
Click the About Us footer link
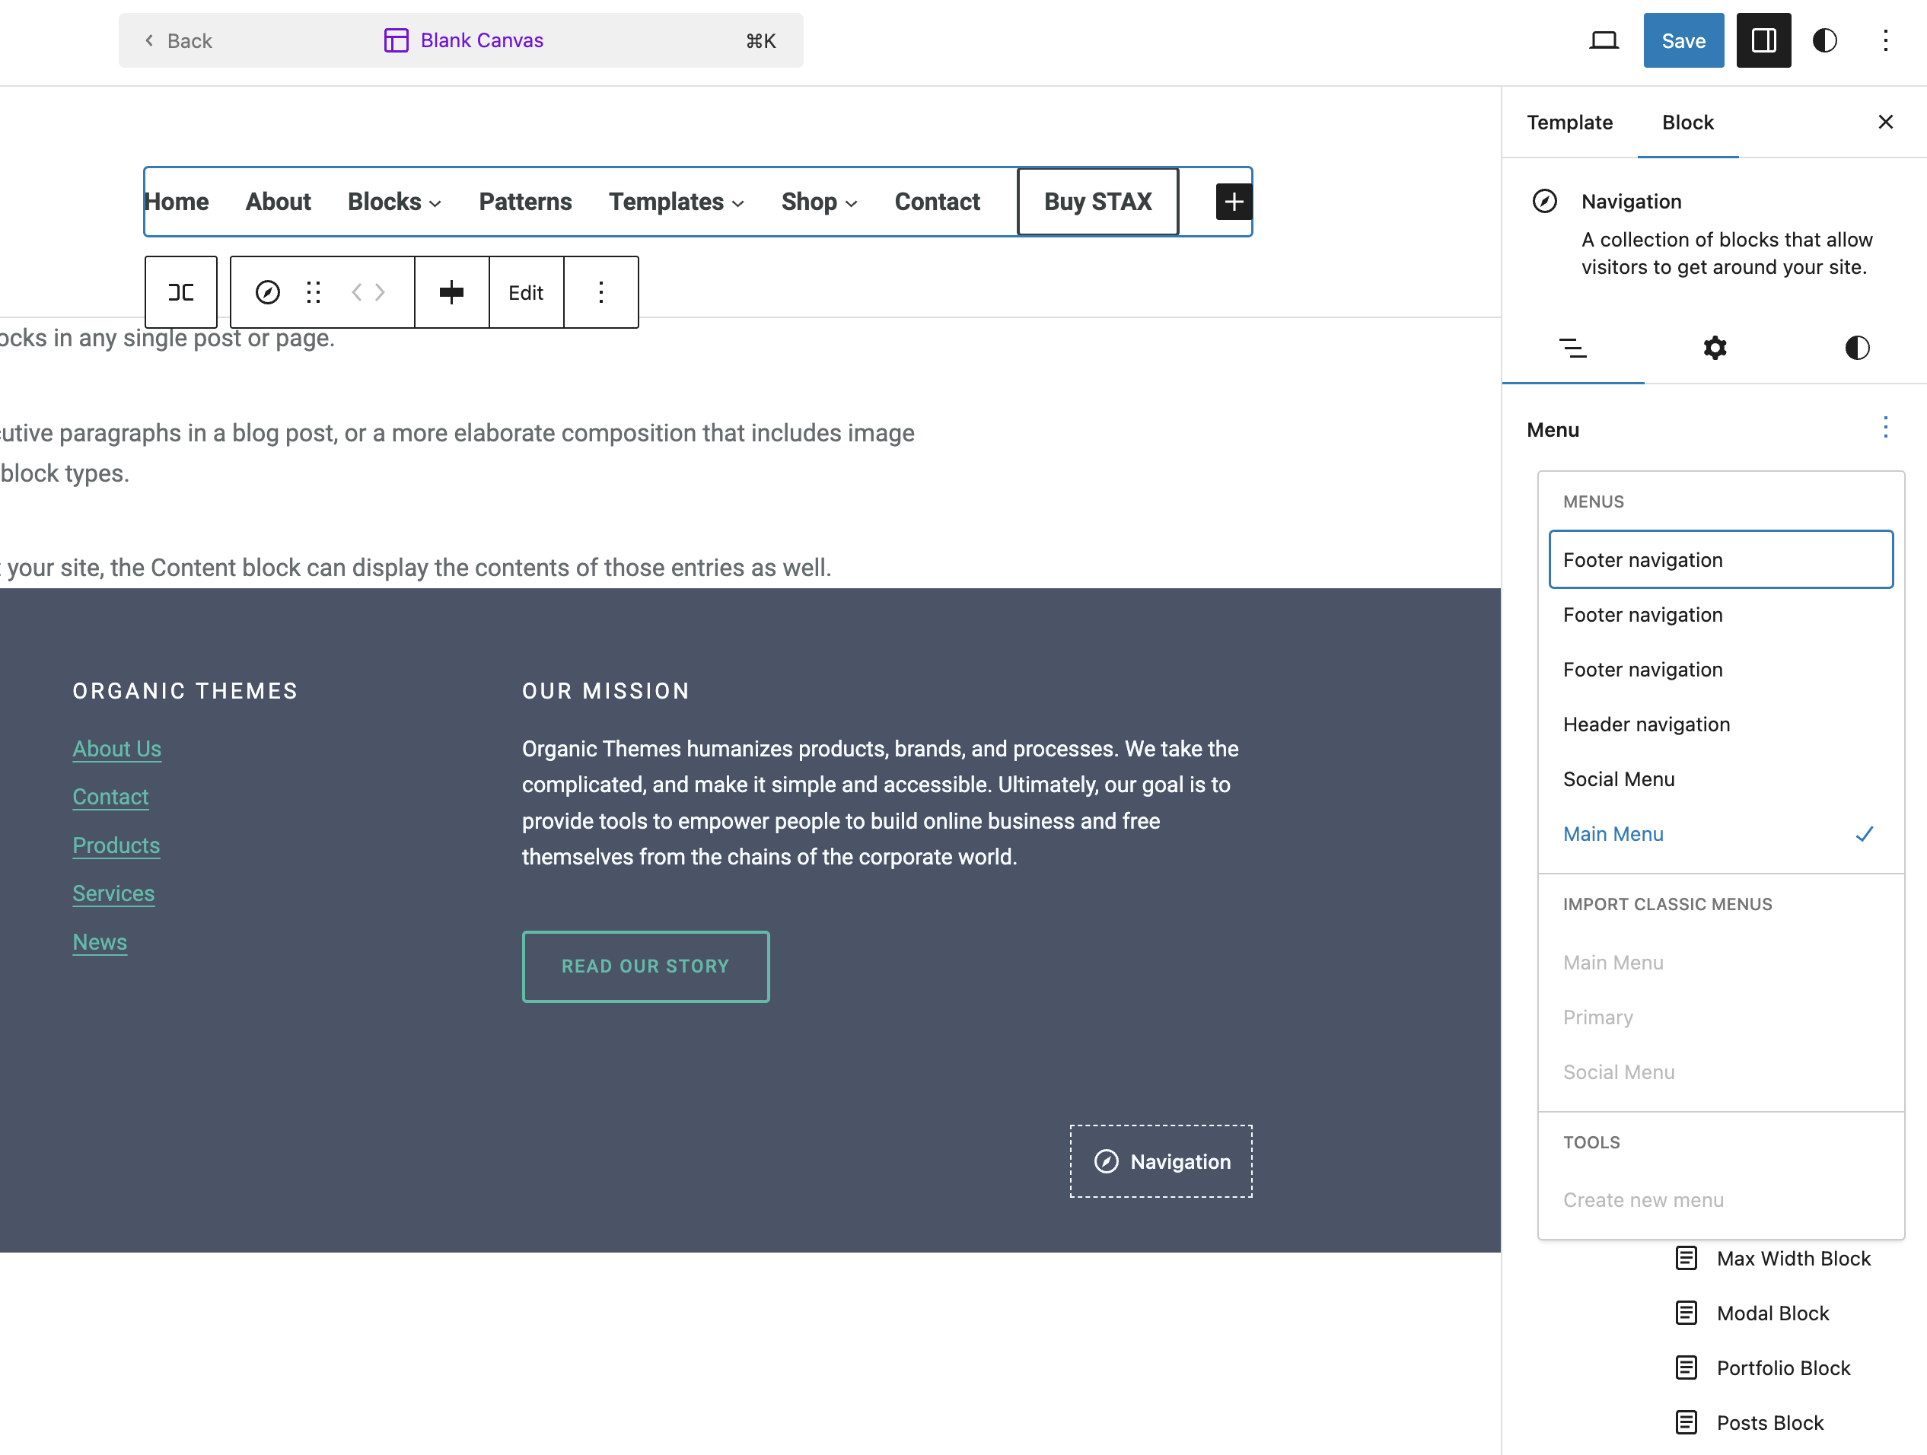click(116, 748)
